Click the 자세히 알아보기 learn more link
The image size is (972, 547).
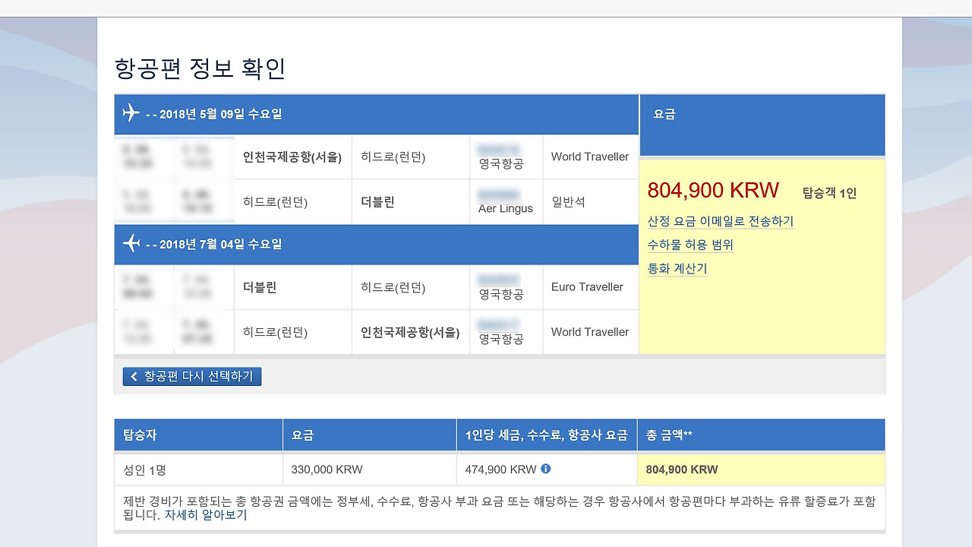coord(205,515)
